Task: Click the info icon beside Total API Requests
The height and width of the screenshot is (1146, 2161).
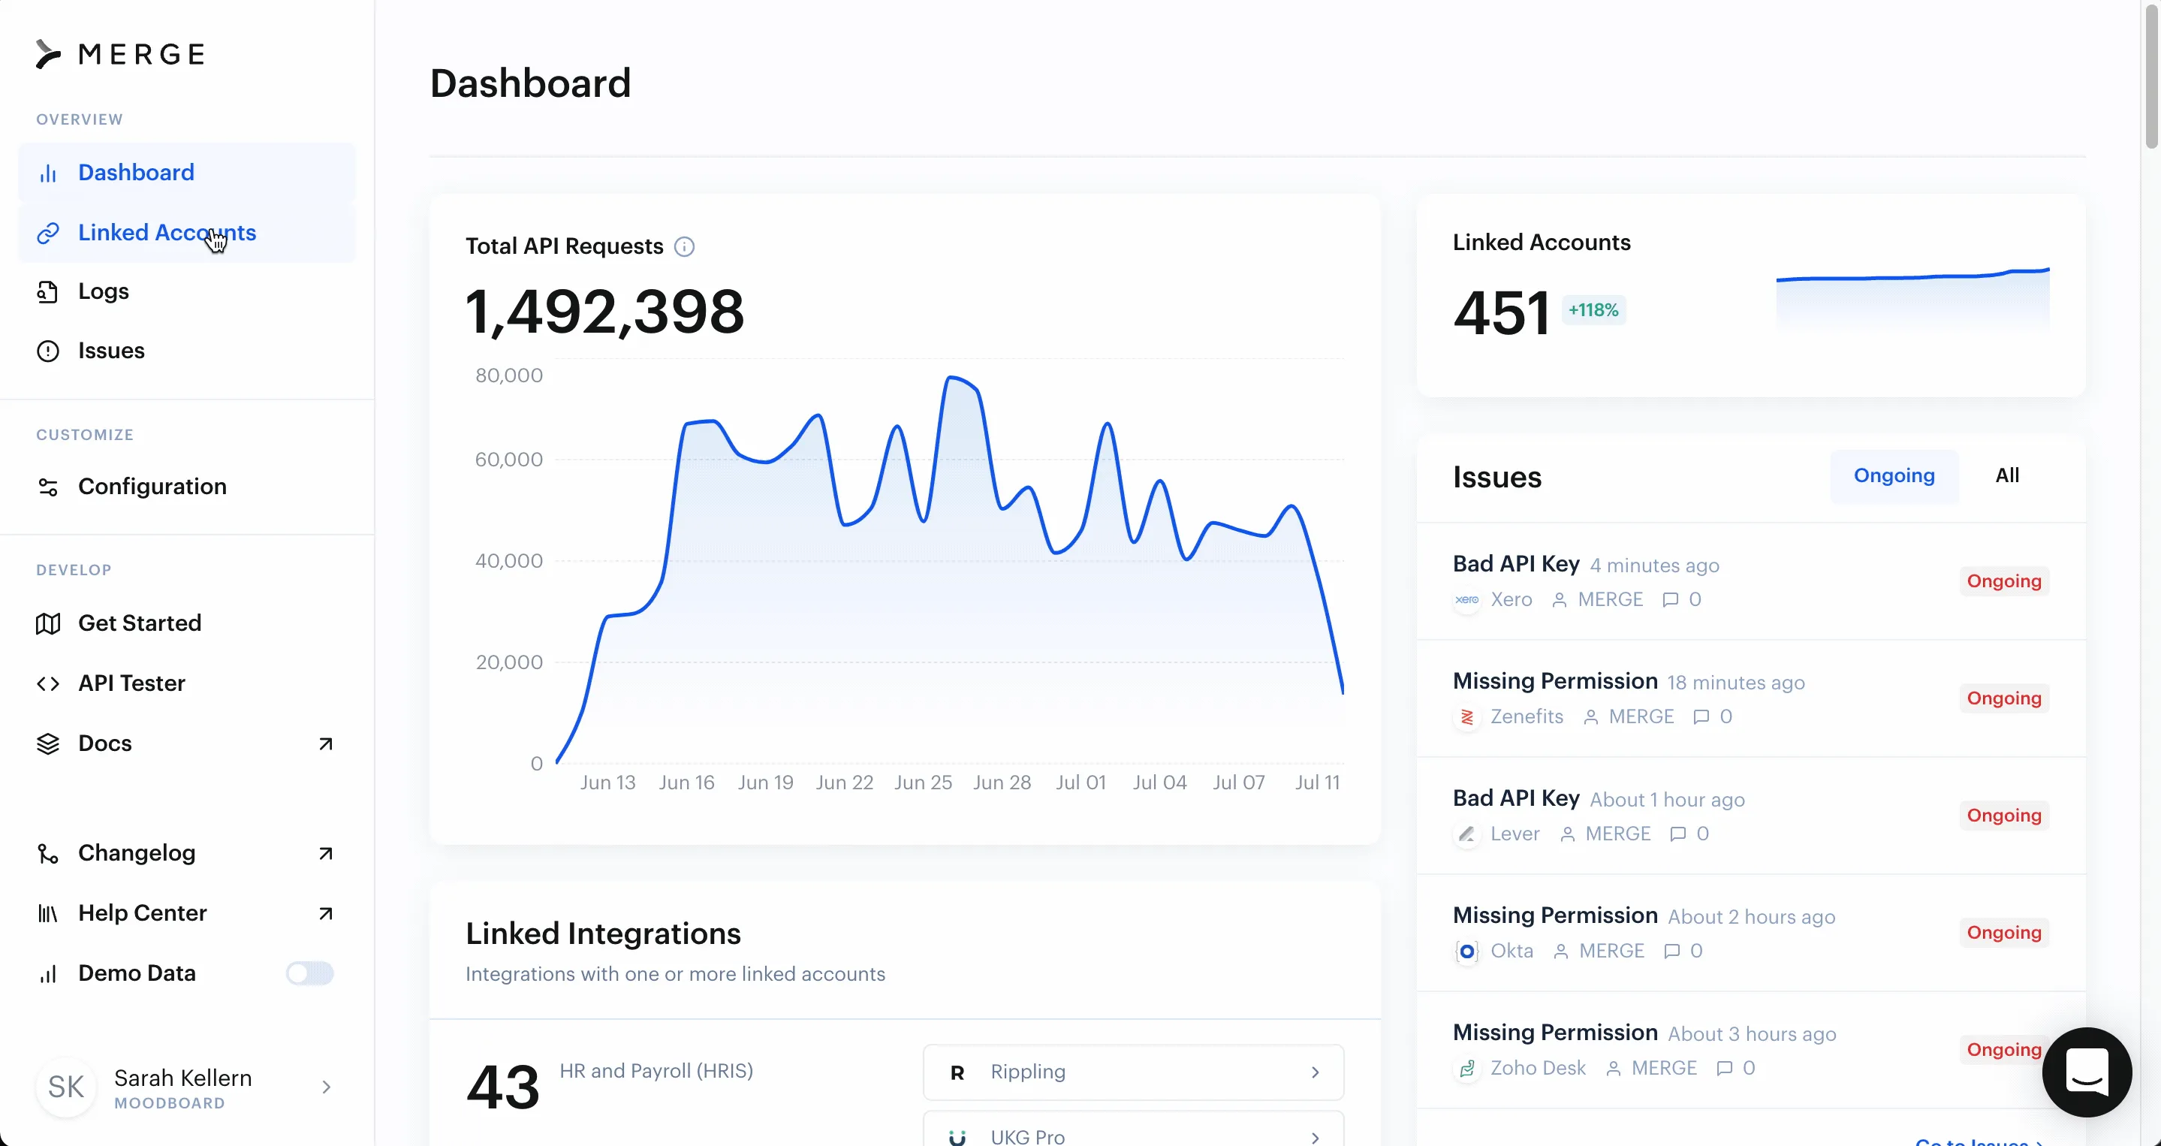Action: [x=685, y=246]
